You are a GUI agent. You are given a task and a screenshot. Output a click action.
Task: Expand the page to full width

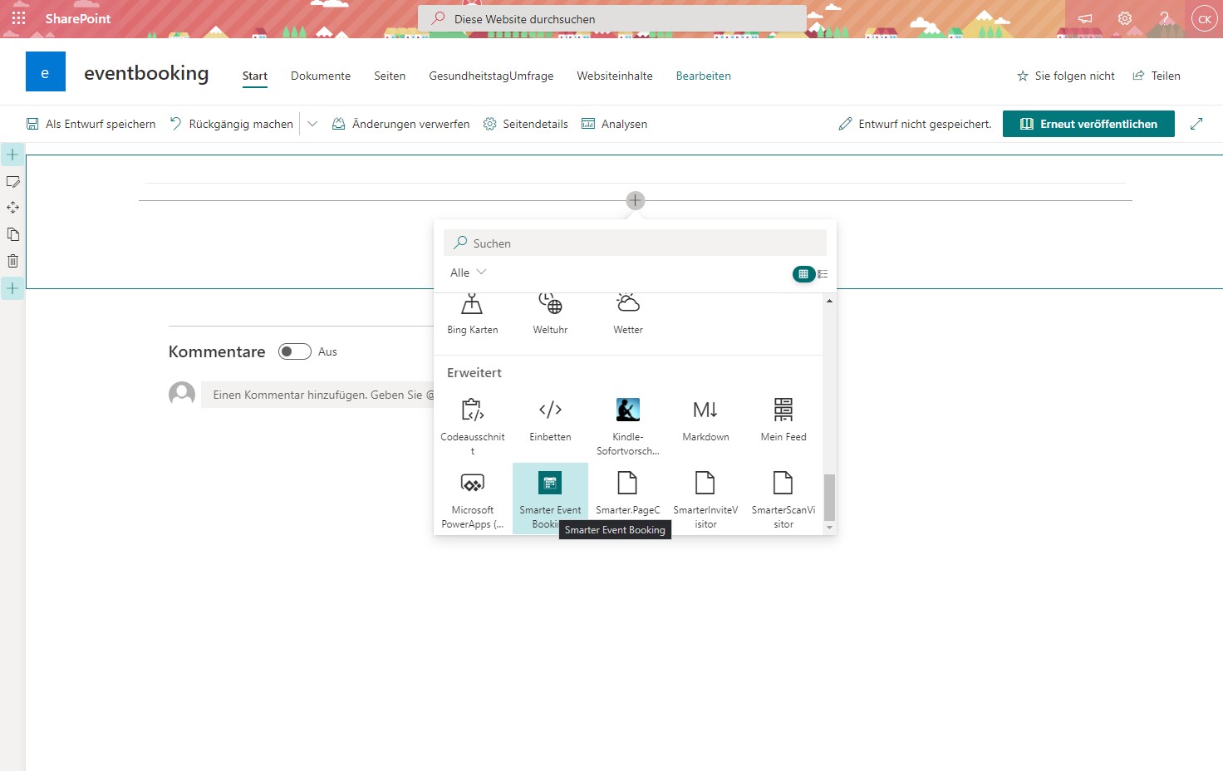point(1196,123)
